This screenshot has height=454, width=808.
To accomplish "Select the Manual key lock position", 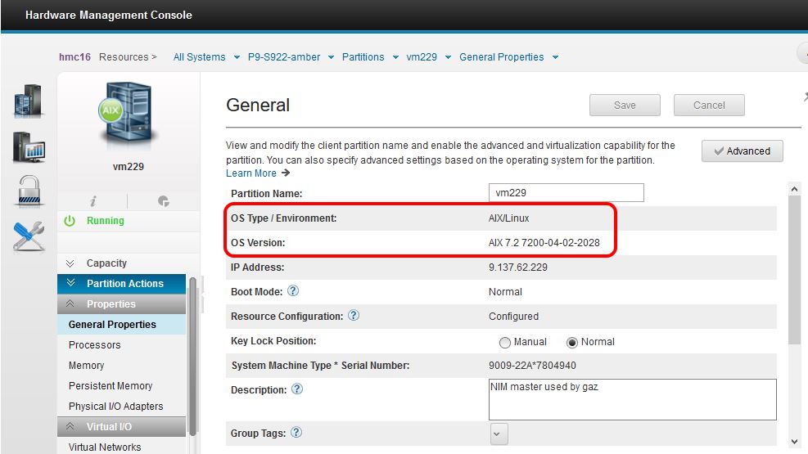I will [x=505, y=342].
